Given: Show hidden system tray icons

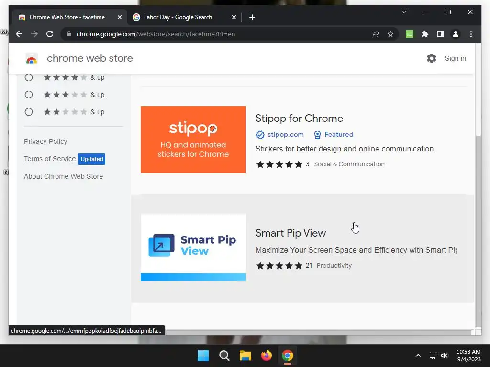Looking at the screenshot, I should [418, 356].
